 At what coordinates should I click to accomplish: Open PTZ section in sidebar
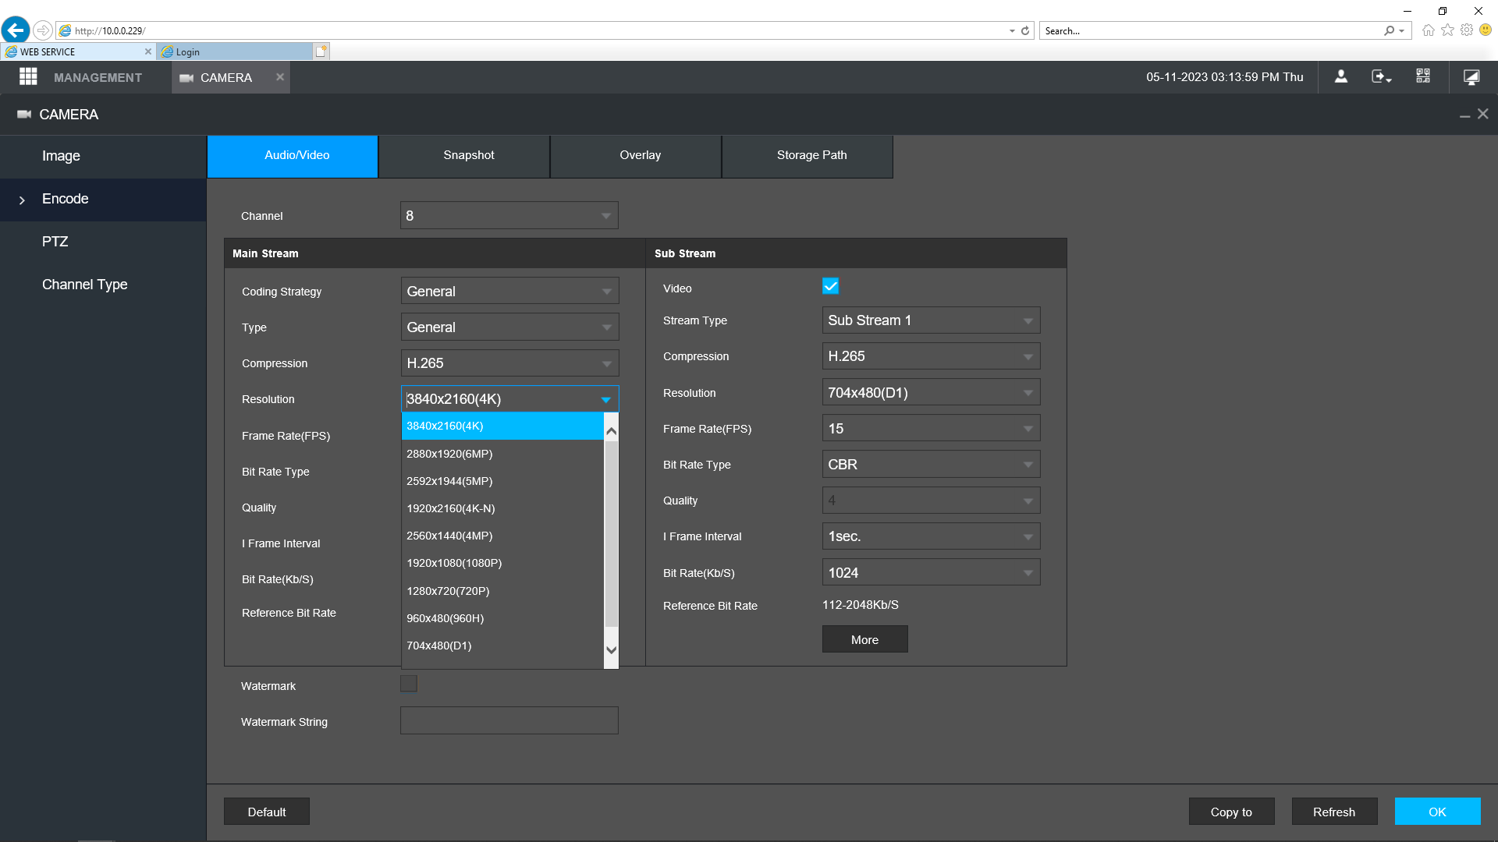(x=103, y=242)
